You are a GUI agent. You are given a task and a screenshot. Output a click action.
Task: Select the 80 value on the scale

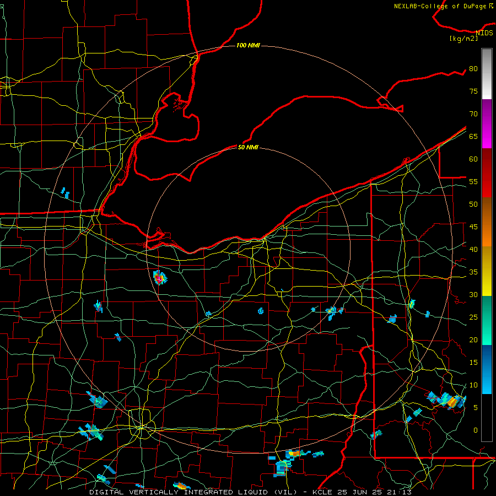coord(473,69)
